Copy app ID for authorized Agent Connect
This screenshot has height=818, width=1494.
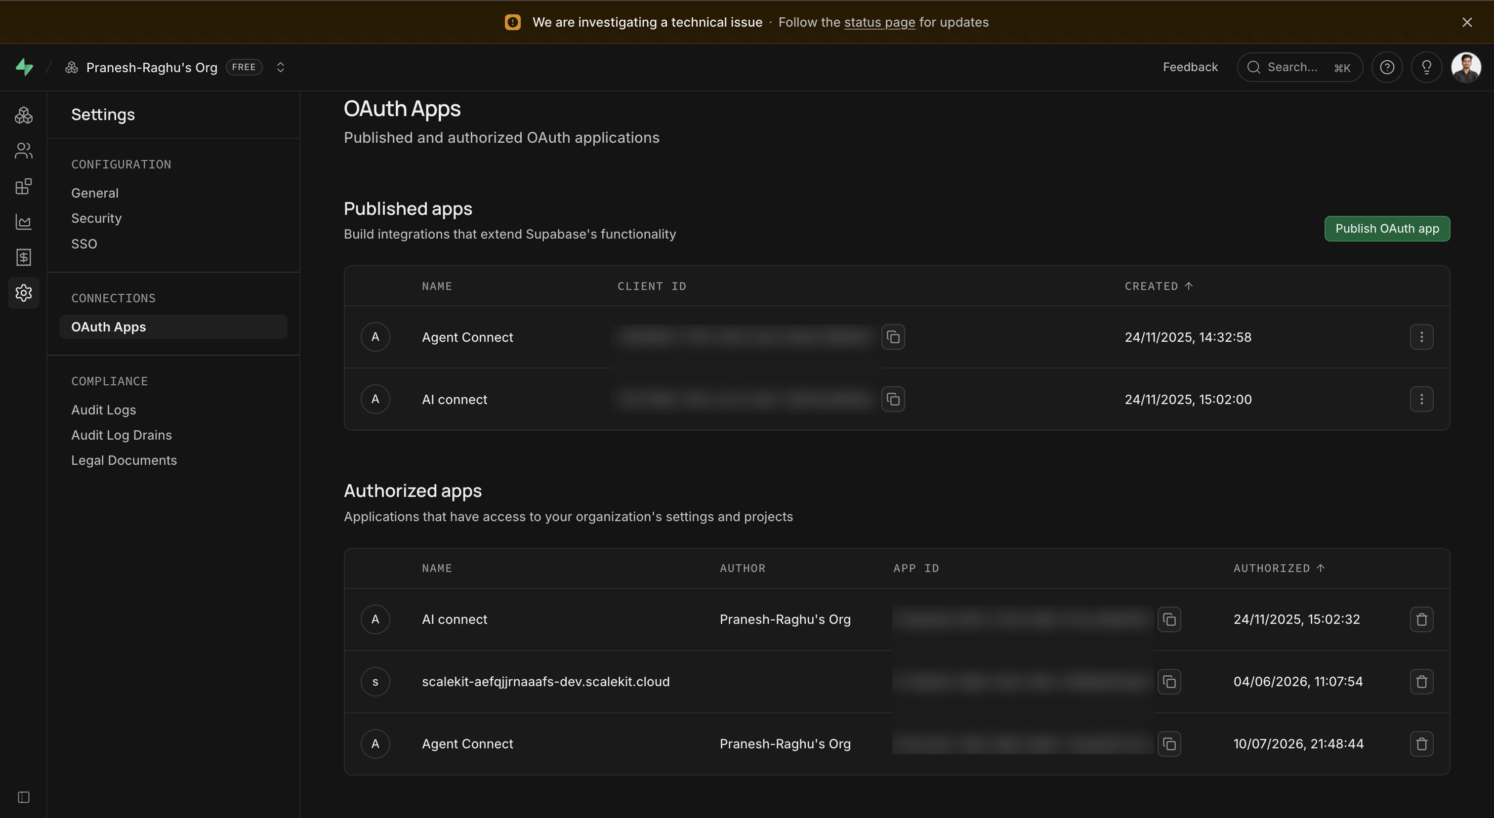pyautogui.click(x=1169, y=744)
